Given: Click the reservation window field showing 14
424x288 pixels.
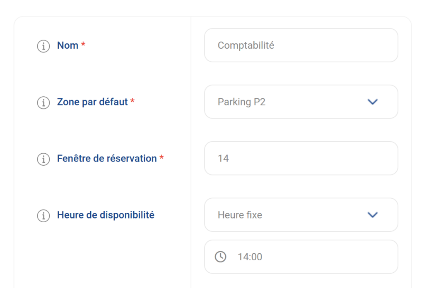Looking at the screenshot, I should coord(301,158).
